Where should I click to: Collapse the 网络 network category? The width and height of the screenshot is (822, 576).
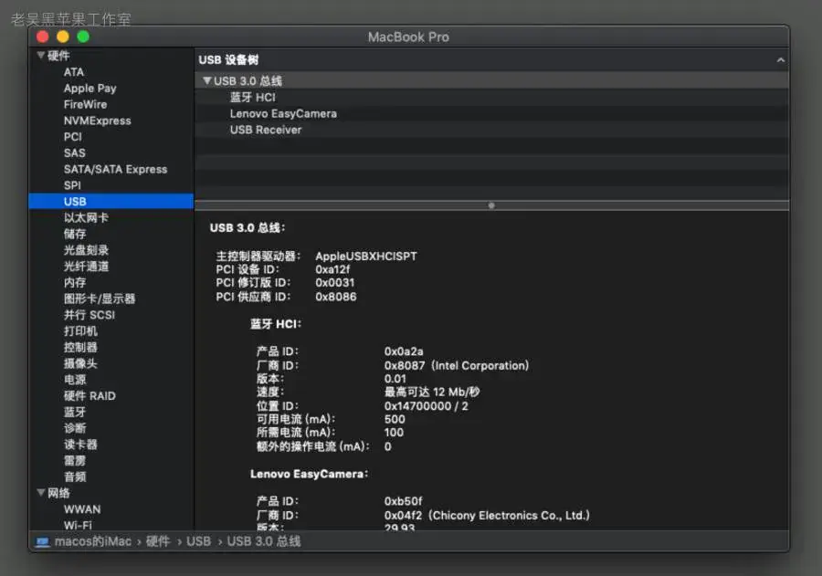pyautogui.click(x=41, y=493)
